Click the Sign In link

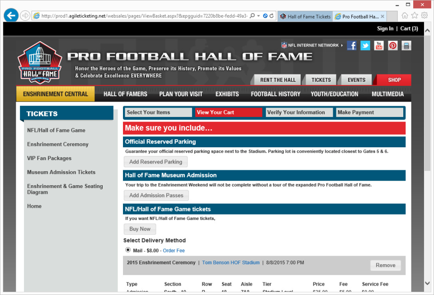(385, 28)
